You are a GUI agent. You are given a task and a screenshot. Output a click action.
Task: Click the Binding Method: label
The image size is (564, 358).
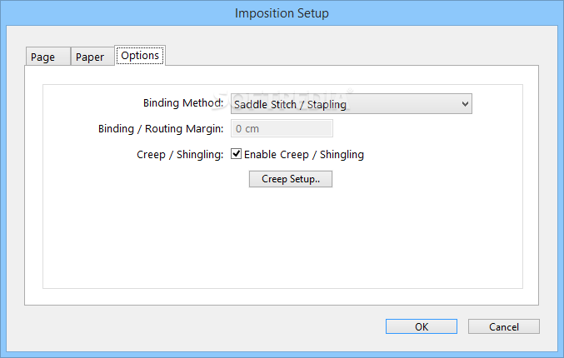click(x=183, y=104)
